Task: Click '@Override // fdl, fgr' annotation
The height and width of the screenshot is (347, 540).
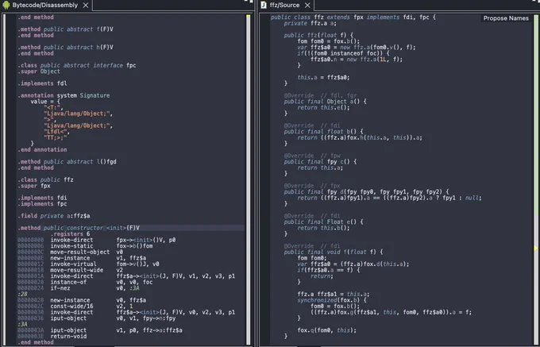Action: 320,95
